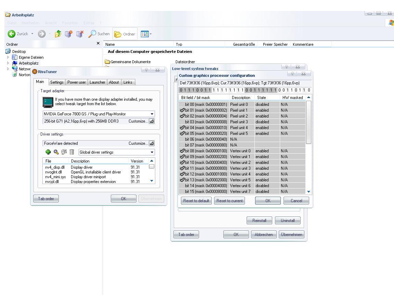Click Reset to default button
Screen dimensions: 394x295
196,201
